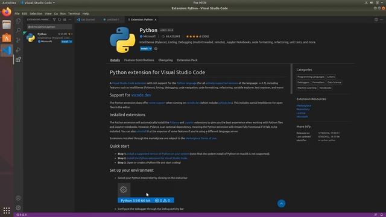Click the Data Science category tag
Image resolution: width=386 pixels, height=217 pixels.
click(x=334, y=83)
